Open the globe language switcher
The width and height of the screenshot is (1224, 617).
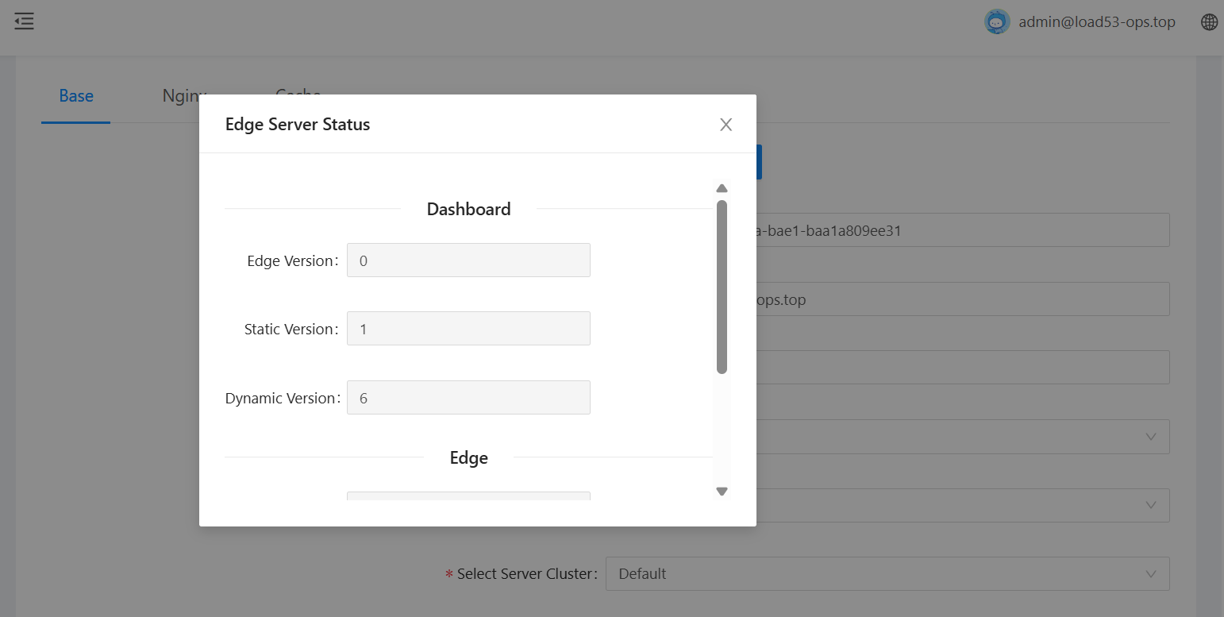tap(1209, 22)
